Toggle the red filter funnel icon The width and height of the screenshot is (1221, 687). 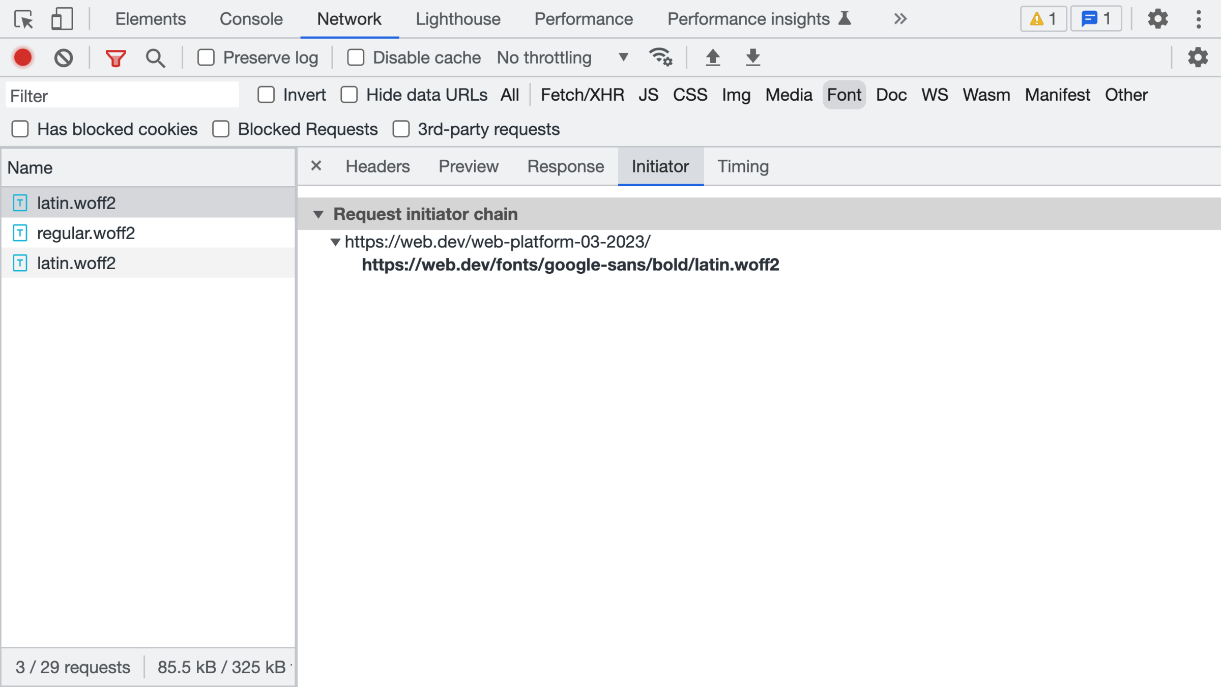point(115,58)
